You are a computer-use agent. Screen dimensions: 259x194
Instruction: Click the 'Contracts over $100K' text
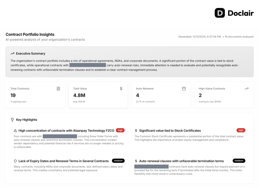pyautogui.click(x=210, y=102)
